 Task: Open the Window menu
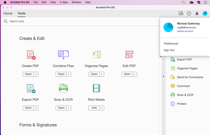click(76, 2)
